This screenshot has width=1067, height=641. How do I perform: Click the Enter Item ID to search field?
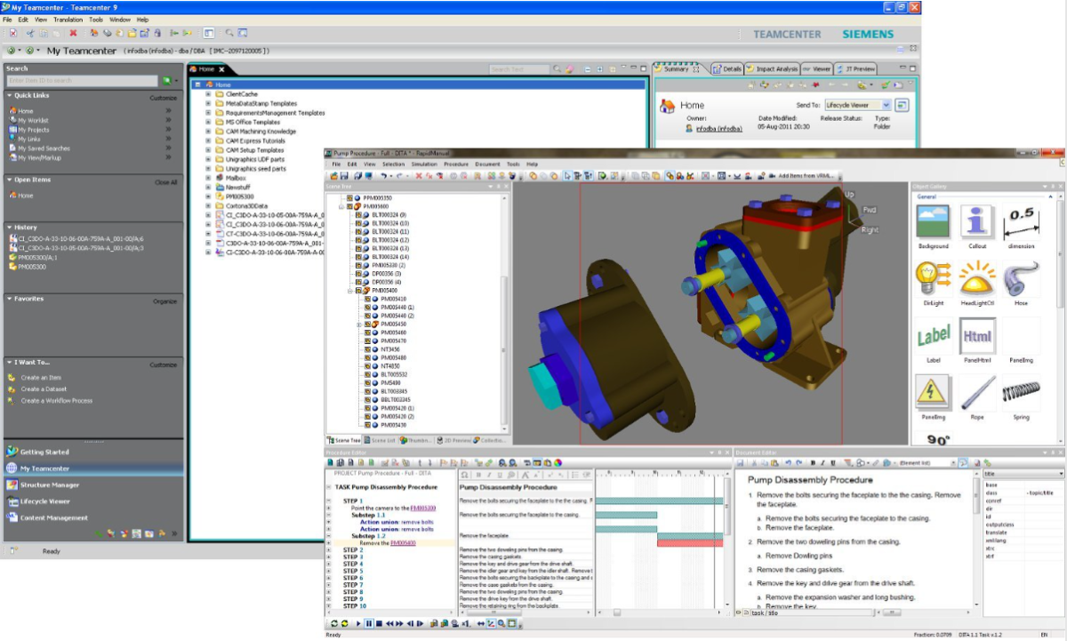tap(83, 80)
